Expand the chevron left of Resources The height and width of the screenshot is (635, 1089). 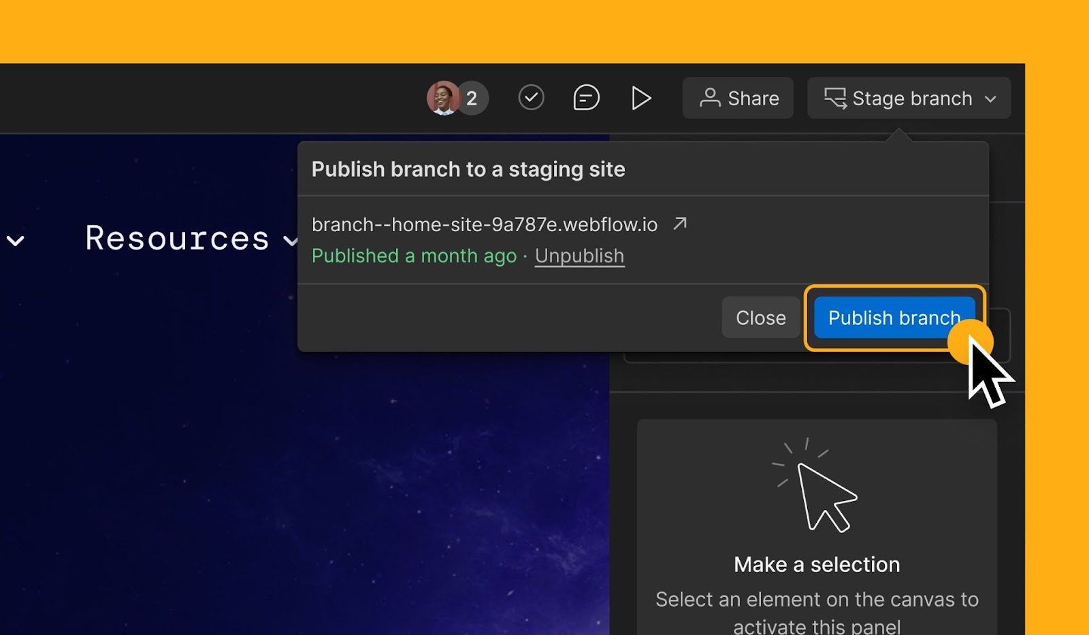pos(16,241)
